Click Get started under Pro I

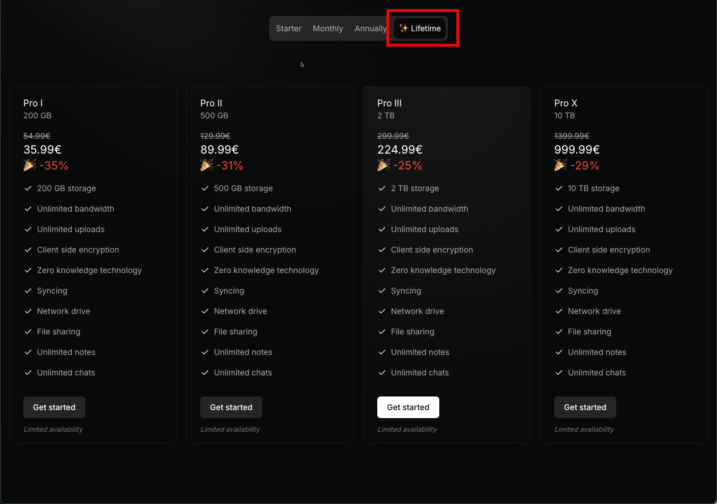54,407
